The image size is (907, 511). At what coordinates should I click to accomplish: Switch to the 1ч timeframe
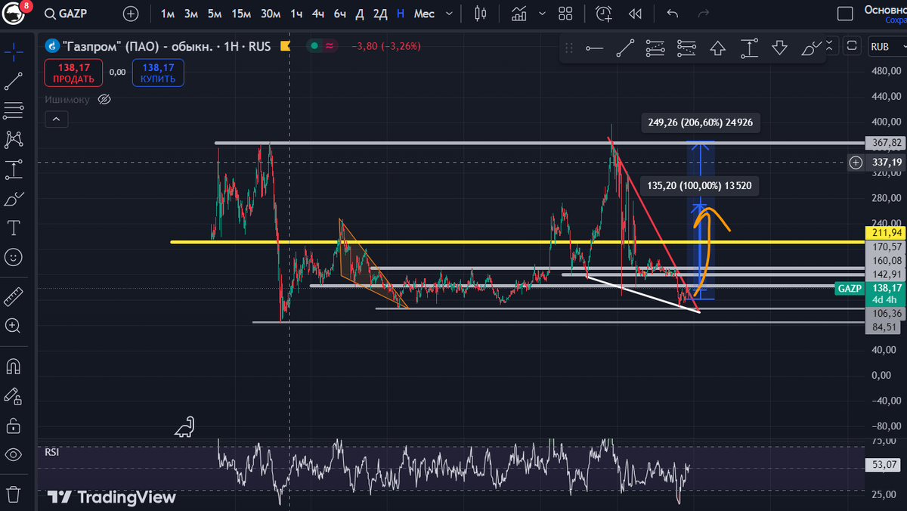[297, 14]
